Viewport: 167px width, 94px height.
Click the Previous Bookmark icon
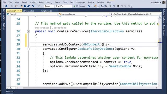(x=122, y=6)
